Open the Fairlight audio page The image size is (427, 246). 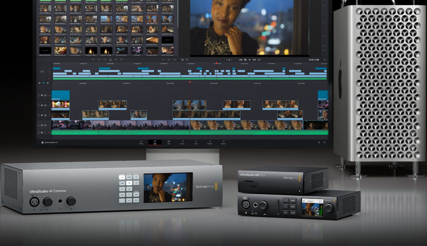point(210,142)
